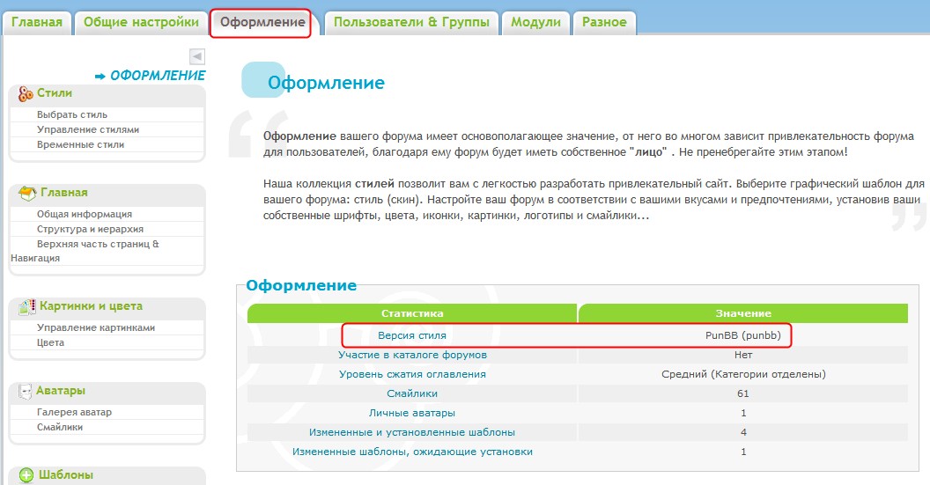The width and height of the screenshot is (930, 485).
Task: Click the value 61 for Смайлики
Action: pyautogui.click(x=743, y=393)
